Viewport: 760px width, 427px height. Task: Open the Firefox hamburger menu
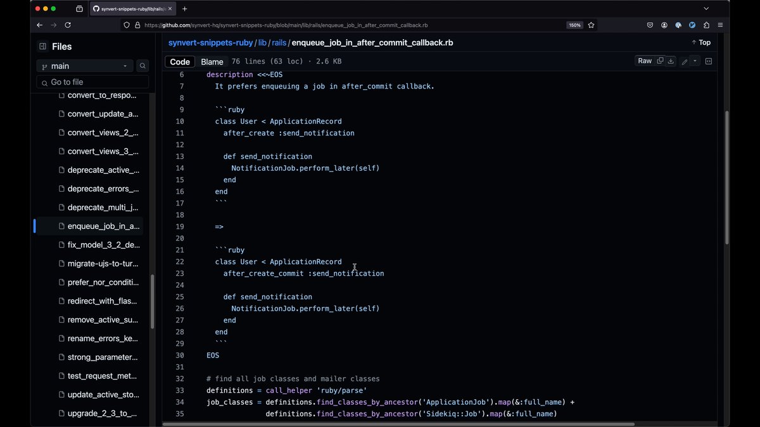click(x=720, y=25)
